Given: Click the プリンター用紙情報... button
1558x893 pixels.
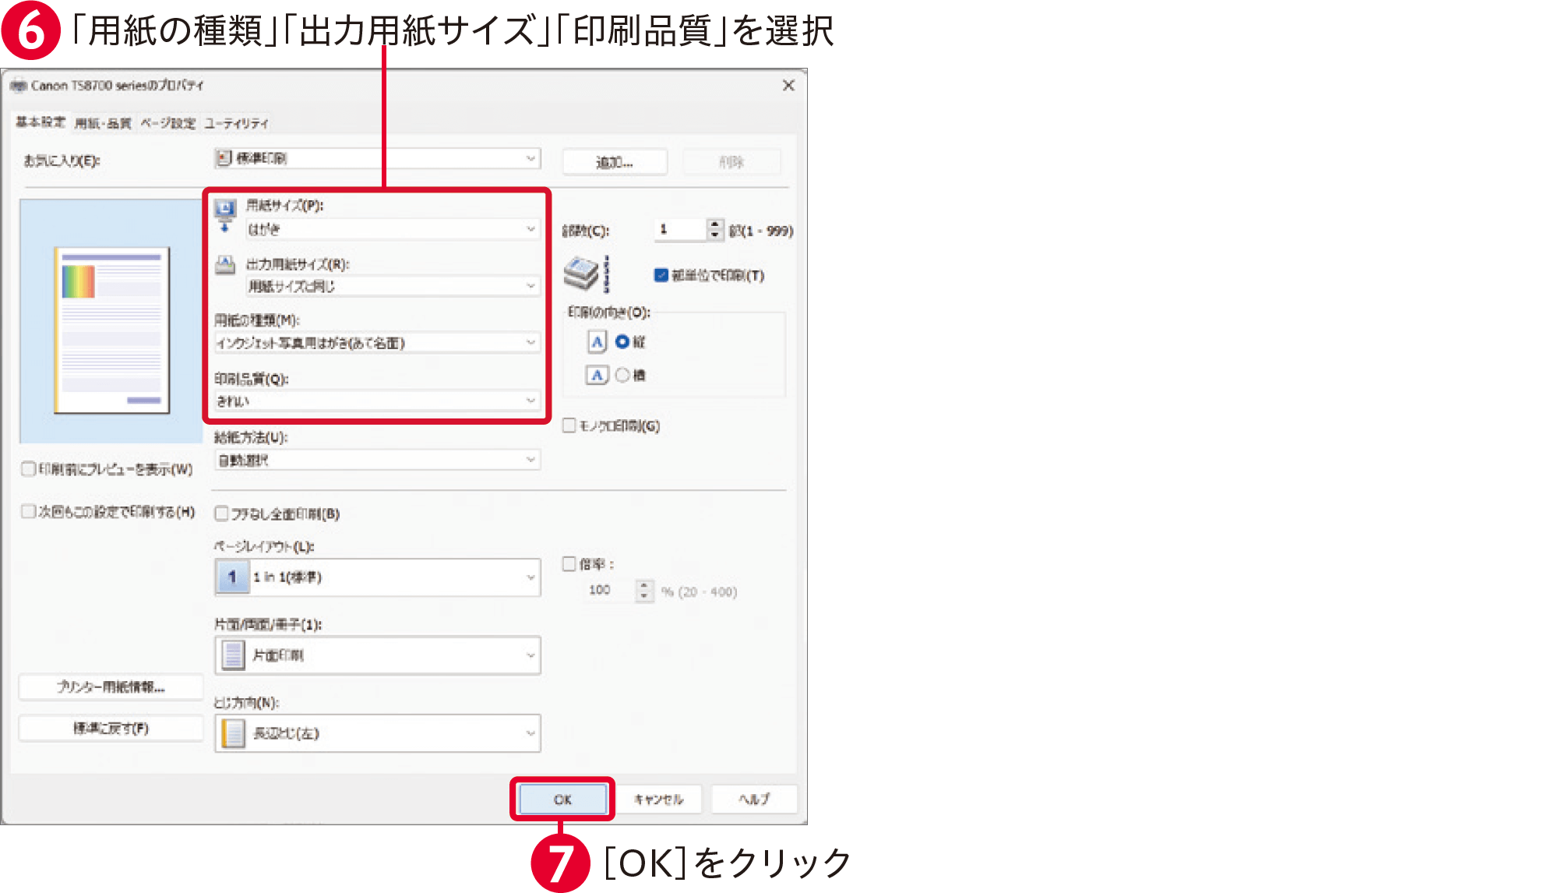Looking at the screenshot, I should tap(111, 687).
